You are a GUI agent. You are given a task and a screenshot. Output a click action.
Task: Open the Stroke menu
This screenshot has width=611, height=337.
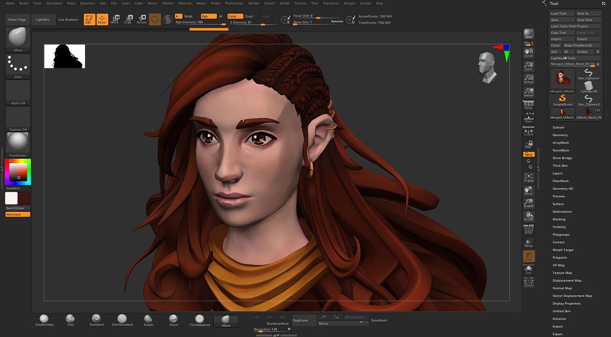tap(284, 3)
